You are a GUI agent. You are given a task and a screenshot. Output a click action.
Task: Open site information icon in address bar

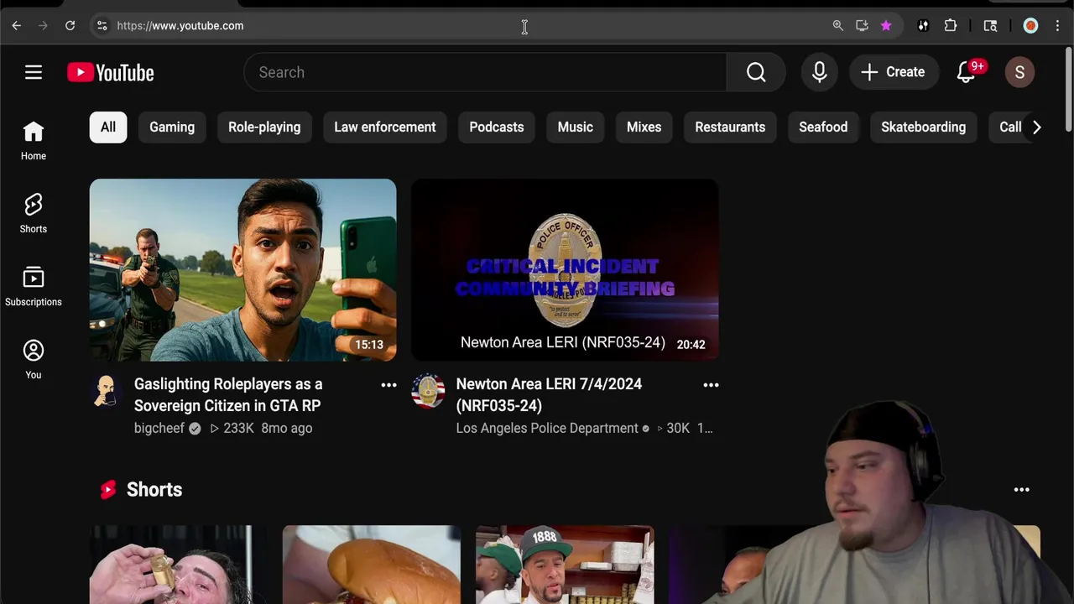click(102, 26)
